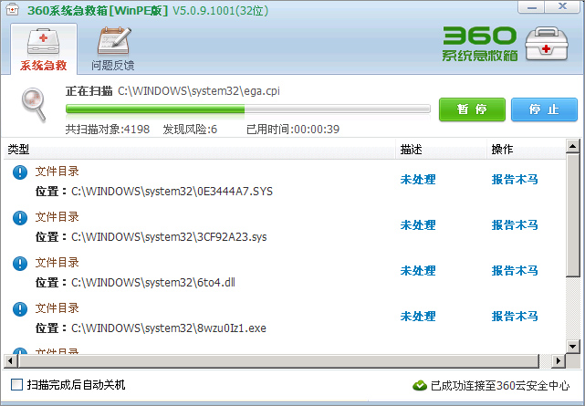Click the horizontal scrollbar thumb
Viewport: 585px width, 406px height.
279,360
